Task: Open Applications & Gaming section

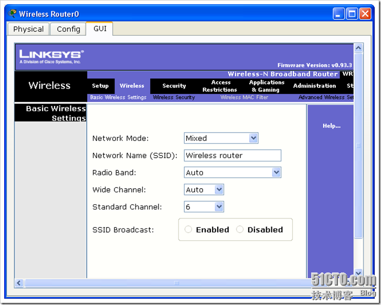Action: pos(267,86)
